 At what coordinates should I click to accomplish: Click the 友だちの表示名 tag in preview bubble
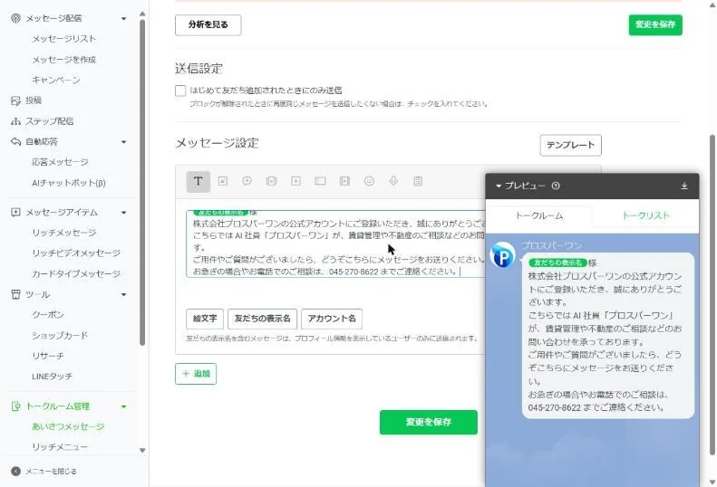click(x=557, y=263)
